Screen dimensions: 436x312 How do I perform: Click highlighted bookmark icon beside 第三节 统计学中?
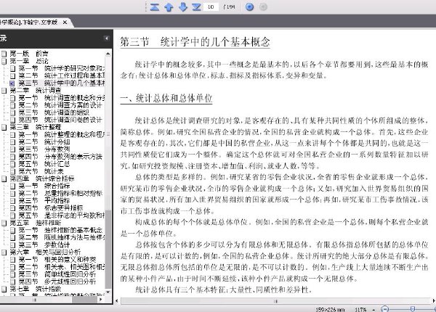point(12,83)
